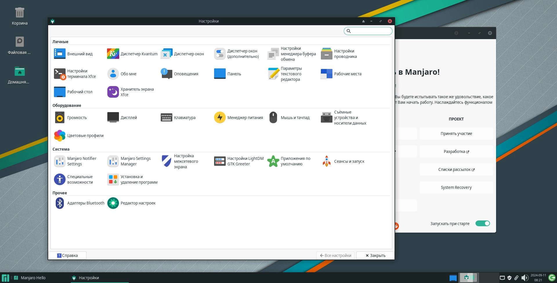Open Параметры текстового редактора
The height and width of the screenshot is (283, 557).
click(285, 74)
